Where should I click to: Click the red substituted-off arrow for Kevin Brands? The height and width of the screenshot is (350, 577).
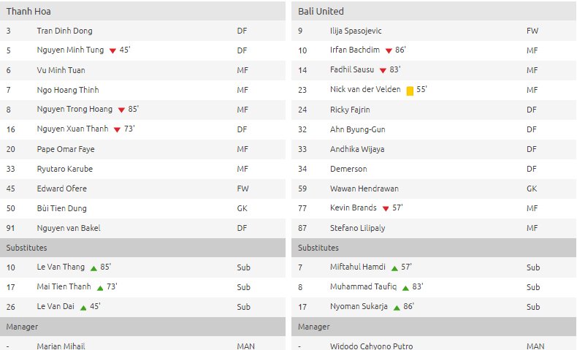click(x=386, y=209)
